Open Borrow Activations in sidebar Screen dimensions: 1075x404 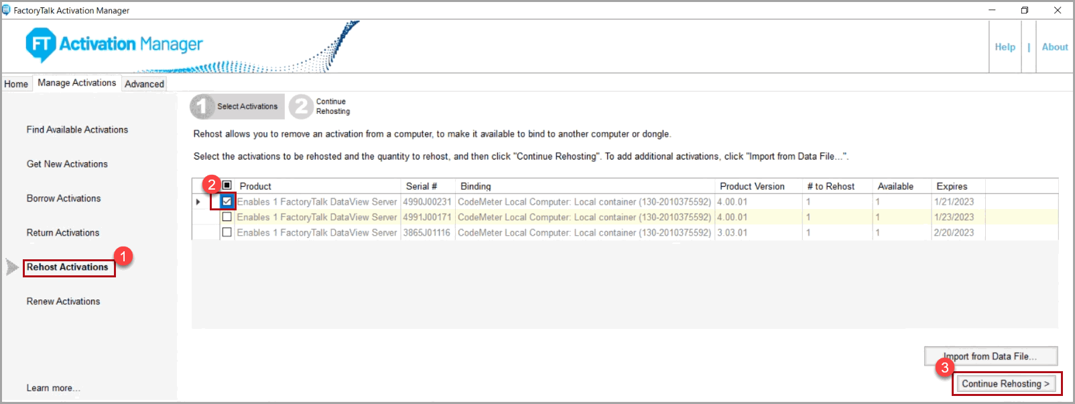pyautogui.click(x=64, y=198)
